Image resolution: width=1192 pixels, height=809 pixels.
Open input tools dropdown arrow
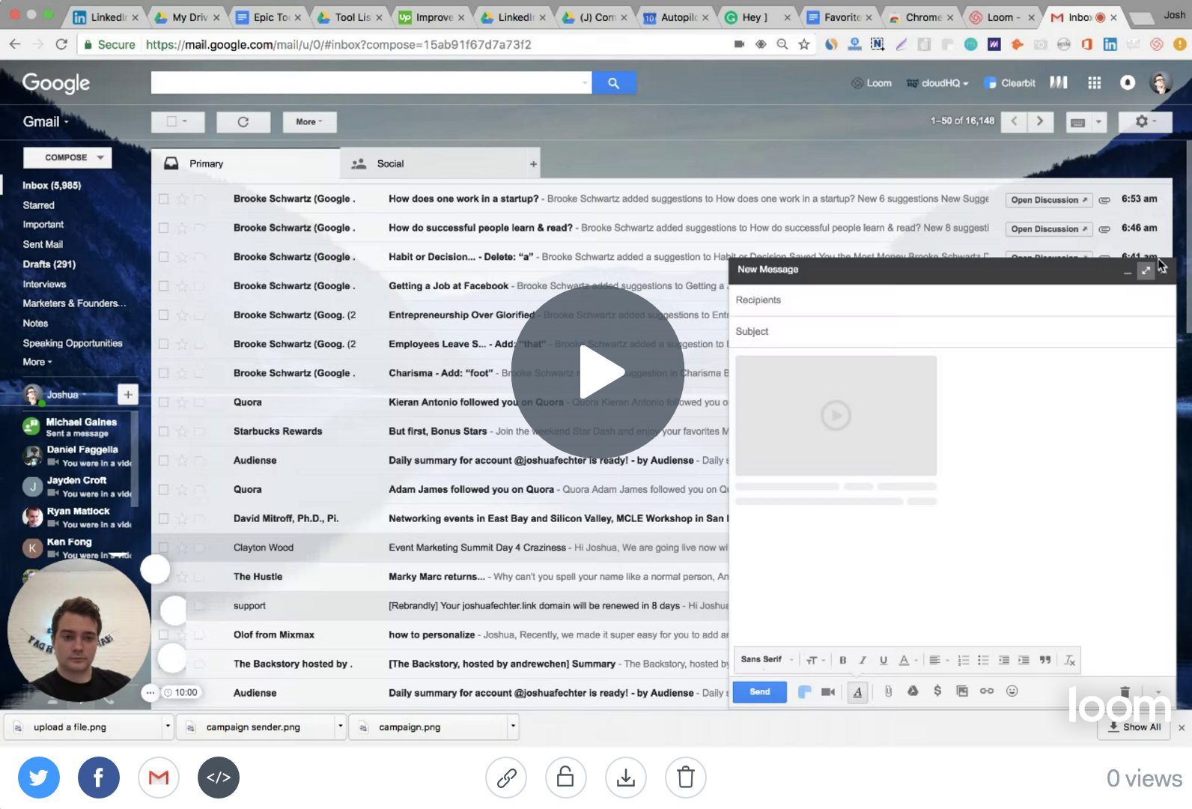click(1098, 121)
